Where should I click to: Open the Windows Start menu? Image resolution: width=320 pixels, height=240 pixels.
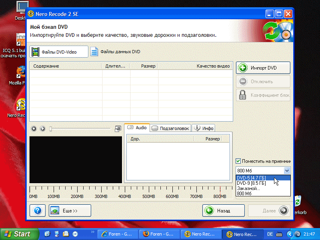(19, 234)
